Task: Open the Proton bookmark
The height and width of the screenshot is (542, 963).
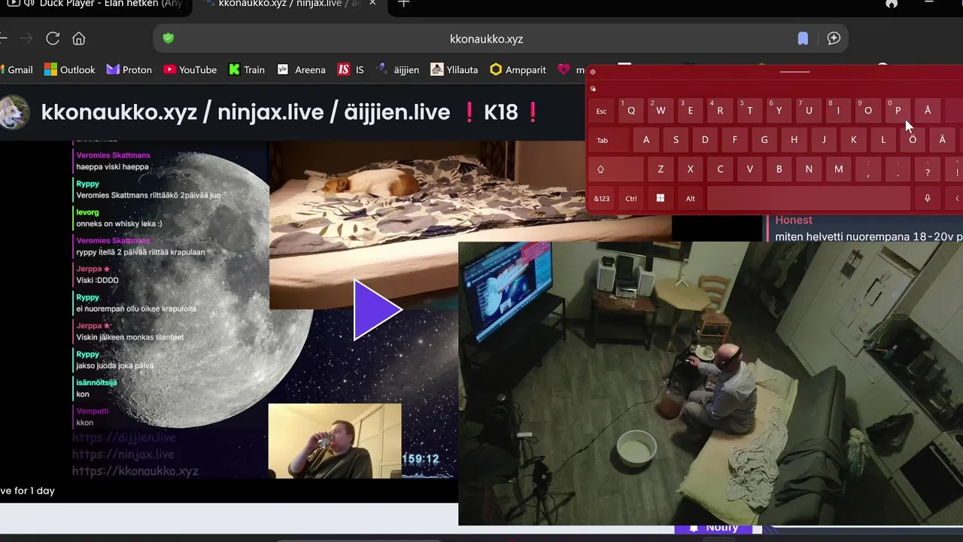Action: coord(129,69)
